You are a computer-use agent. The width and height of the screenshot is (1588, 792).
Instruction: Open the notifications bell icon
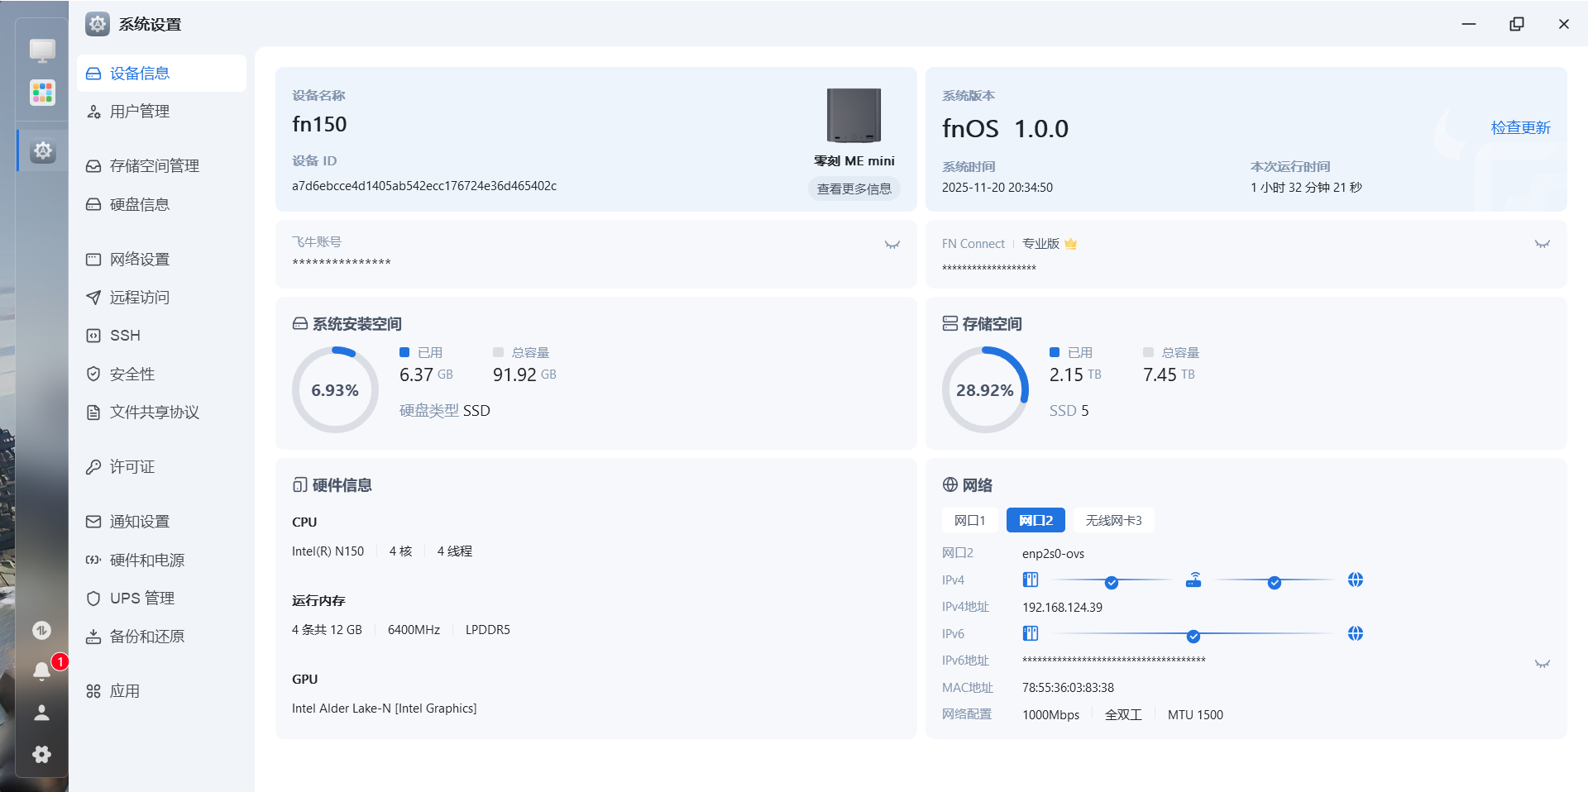pos(41,671)
